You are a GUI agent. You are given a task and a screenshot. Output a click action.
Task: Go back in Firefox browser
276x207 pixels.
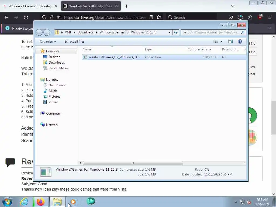point(6,18)
